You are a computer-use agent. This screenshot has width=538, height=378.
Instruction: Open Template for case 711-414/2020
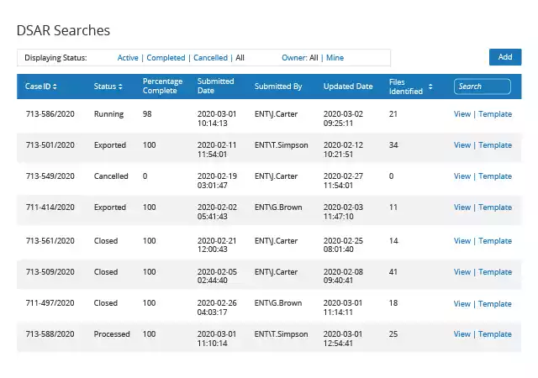(x=495, y=207)
